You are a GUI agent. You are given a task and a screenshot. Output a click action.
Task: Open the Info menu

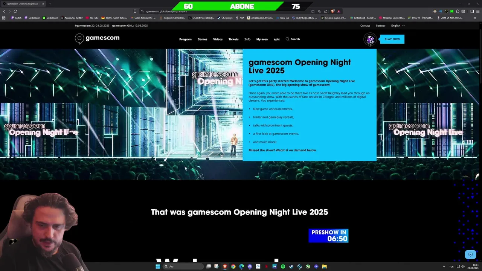click(247, 39)
